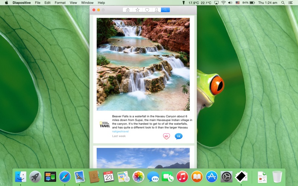The image size is (298, 186).
Task: Open the View menu
Action: (x=73, y=3)
